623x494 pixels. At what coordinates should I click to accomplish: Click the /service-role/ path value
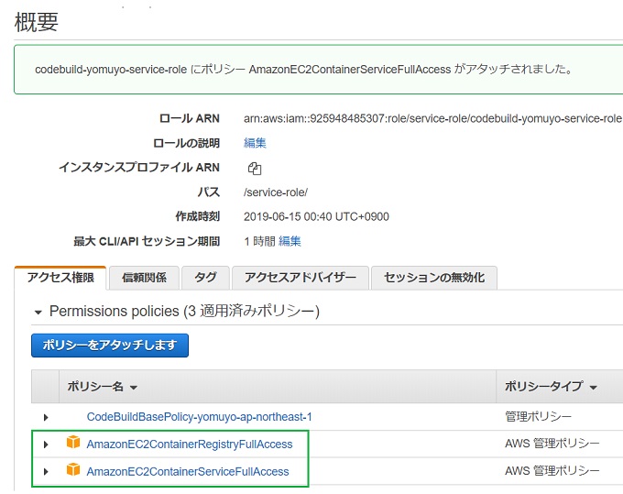276,192
